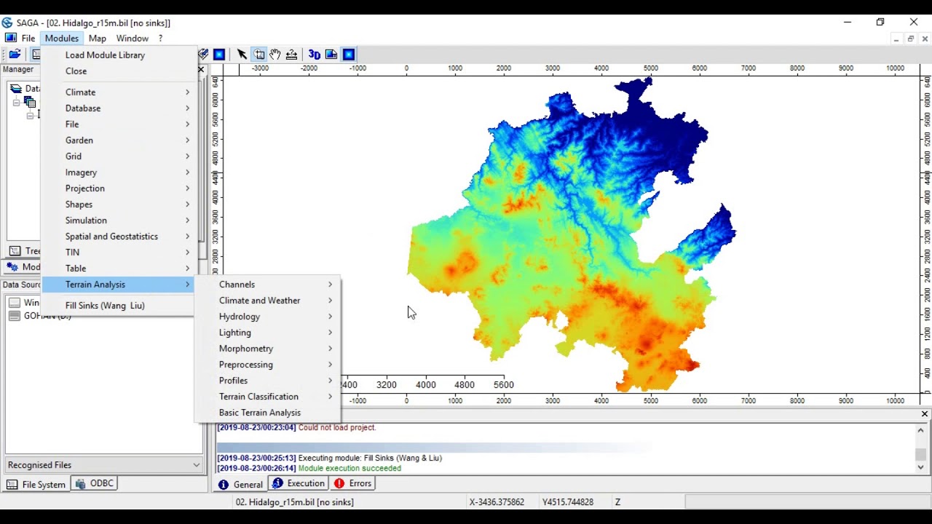932x524 pixels.
Task: Click the Data root layers icon
Action: [x=16, y=89]
